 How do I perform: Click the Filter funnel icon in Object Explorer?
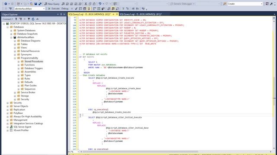click(29, 19)
